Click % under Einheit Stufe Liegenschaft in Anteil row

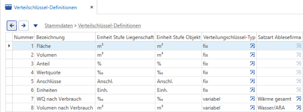(99, 64)
